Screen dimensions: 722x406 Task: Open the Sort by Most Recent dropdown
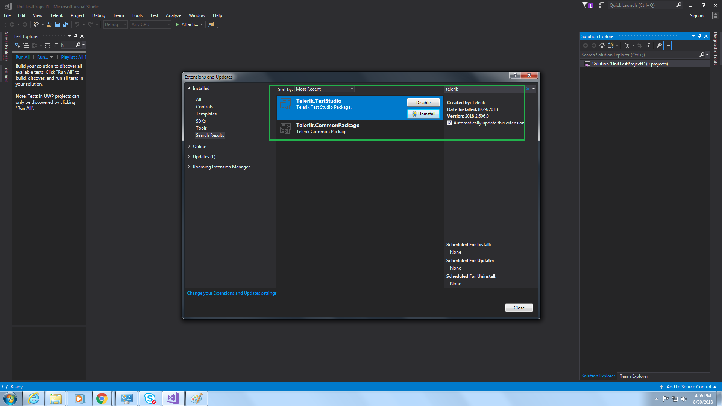325,89
